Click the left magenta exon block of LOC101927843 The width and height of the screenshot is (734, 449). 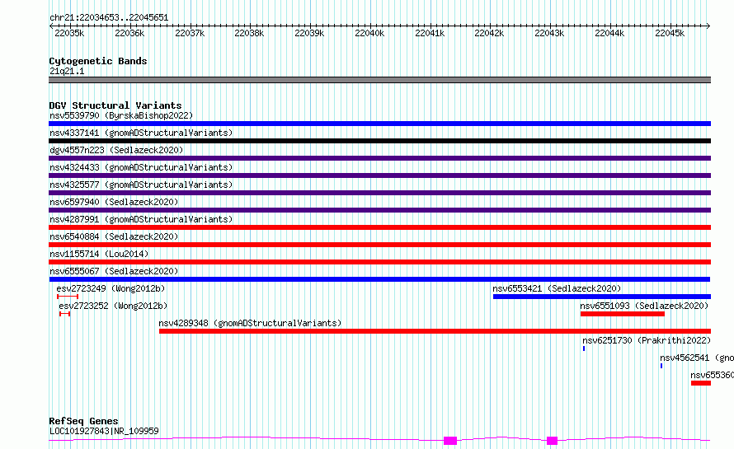(450, 441)
